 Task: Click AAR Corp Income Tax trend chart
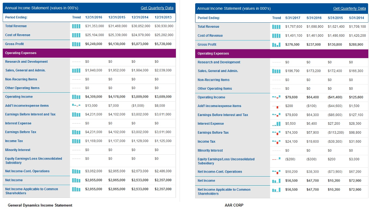point(276,142)
